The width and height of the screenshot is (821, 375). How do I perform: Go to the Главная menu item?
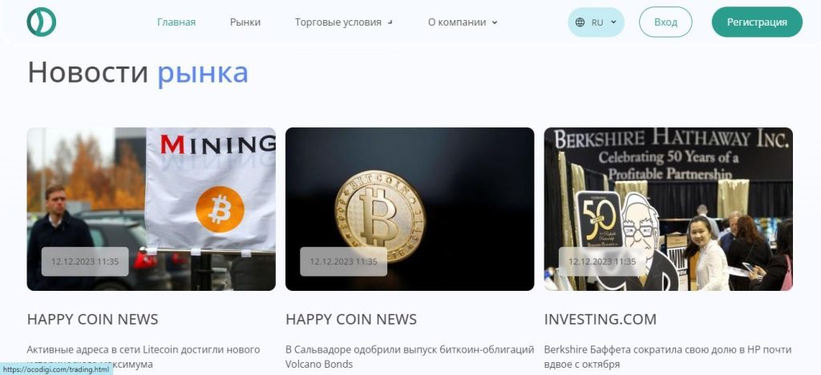coord(176,22)
